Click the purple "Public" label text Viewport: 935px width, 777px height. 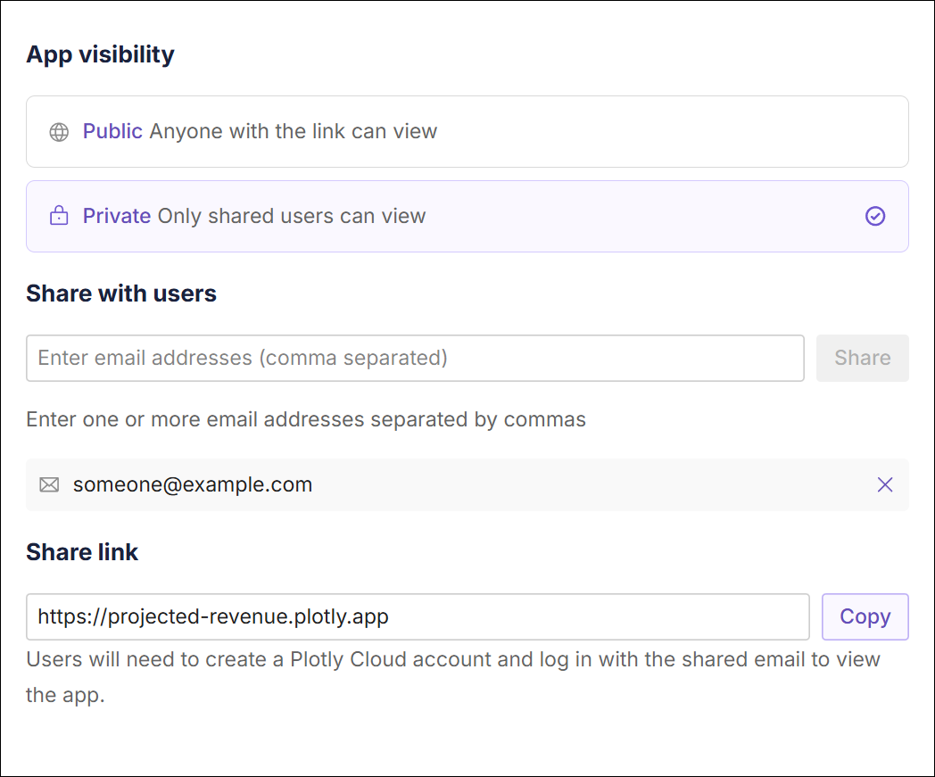click(x=112, y=132)
